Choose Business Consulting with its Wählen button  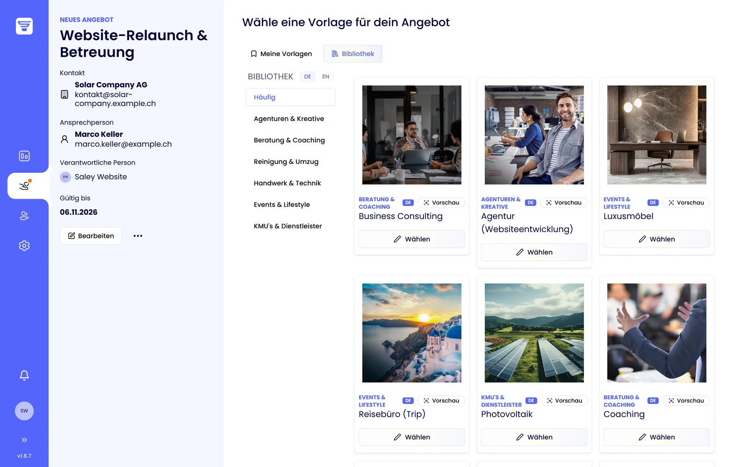[412, 239]
